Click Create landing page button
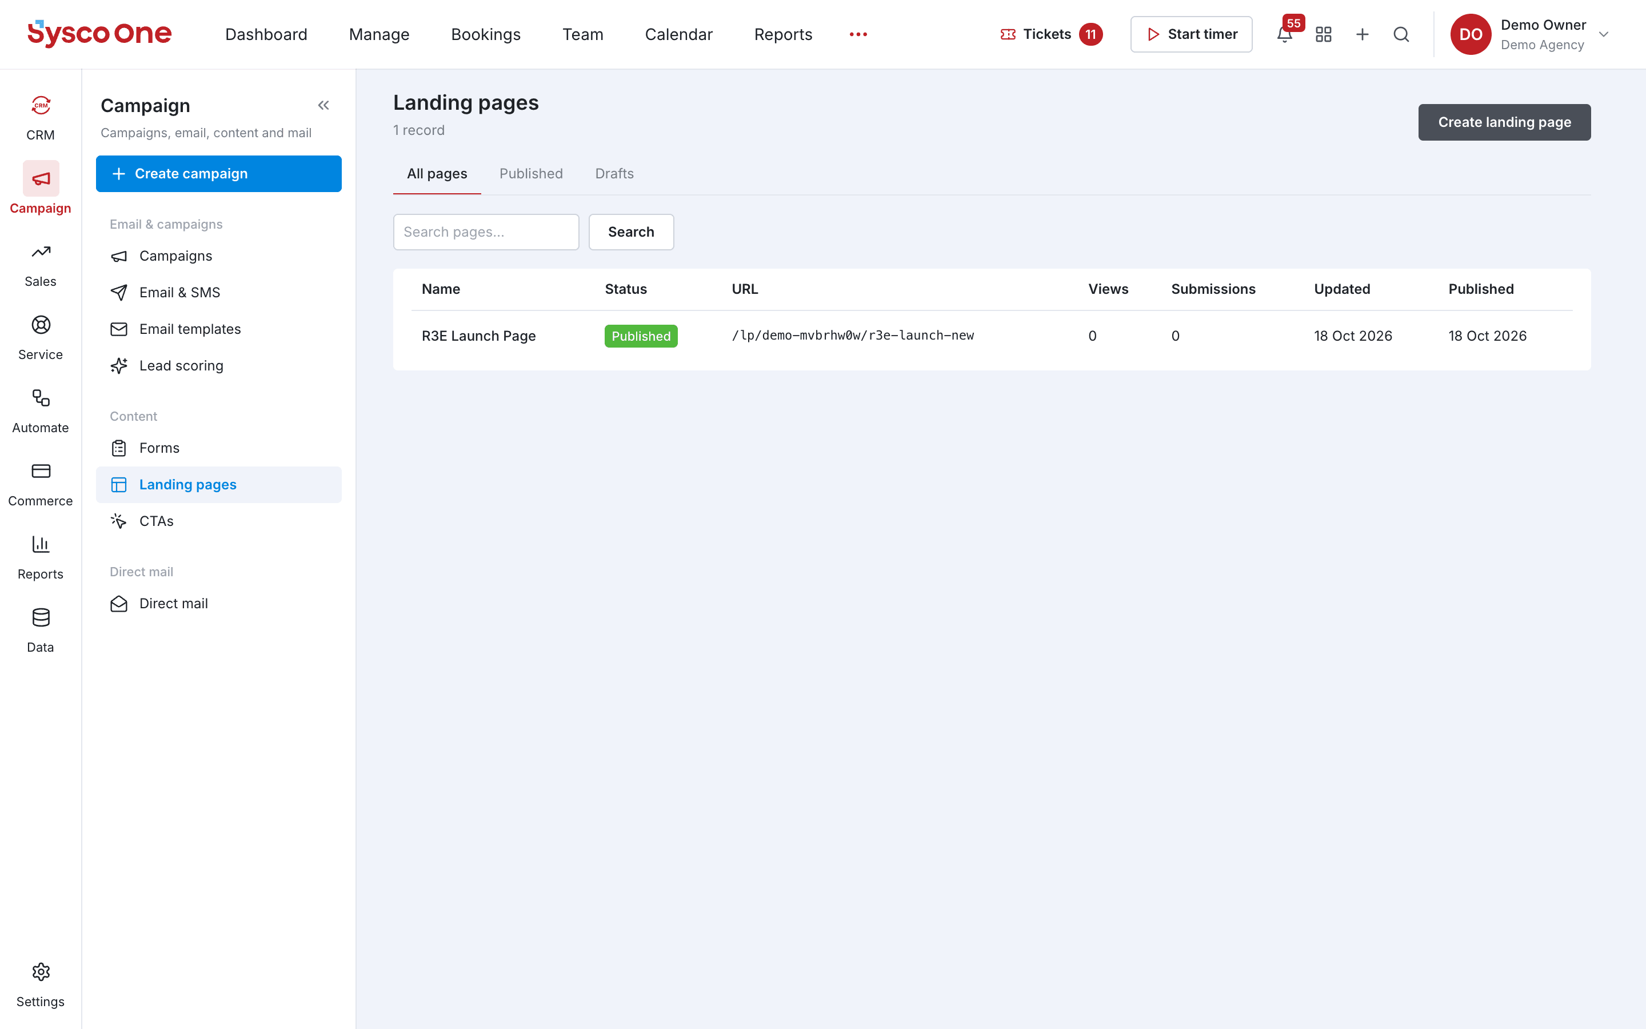Image resolution: width=1646 pixels, height=1029 pixels. 1504,122
